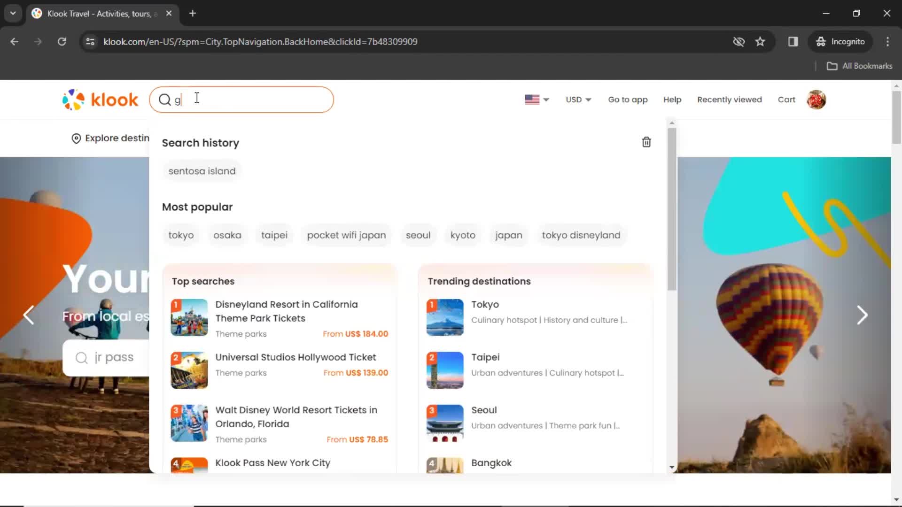Select taipei popular search chip
This screenshot has width=902, height=507.
(x=274, y=235)
